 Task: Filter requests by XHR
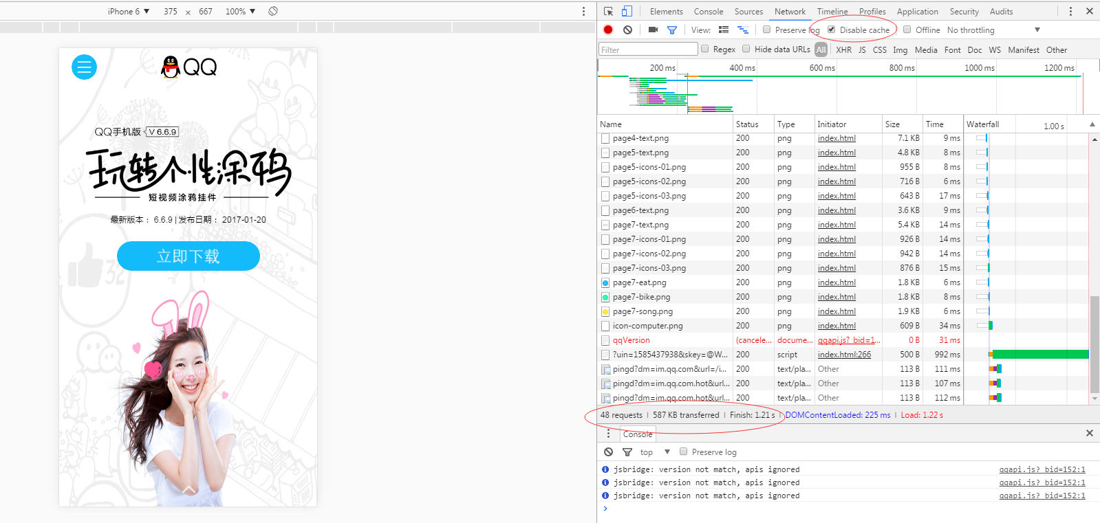(843, 49)
